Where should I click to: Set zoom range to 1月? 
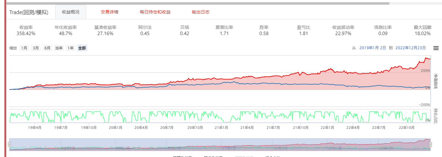pos(24,48)
